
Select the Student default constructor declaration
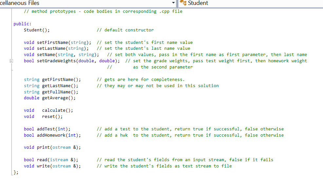point(36,30)
